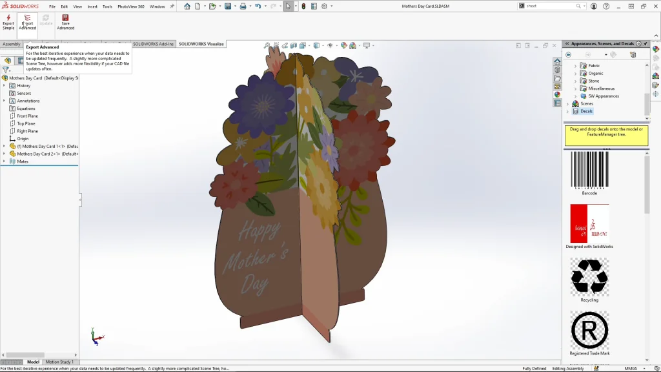Click the Print icon in the toolbar

pyautogui.click(x=243, y=6)
